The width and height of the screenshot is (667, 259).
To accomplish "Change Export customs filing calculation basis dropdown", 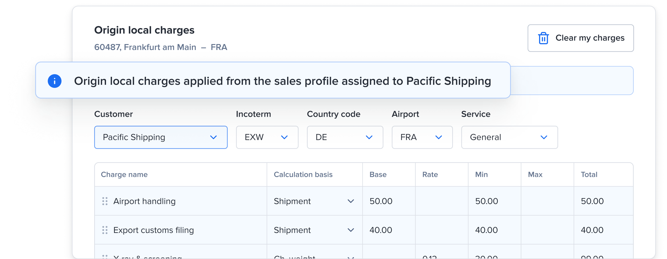I will (314, 230).
